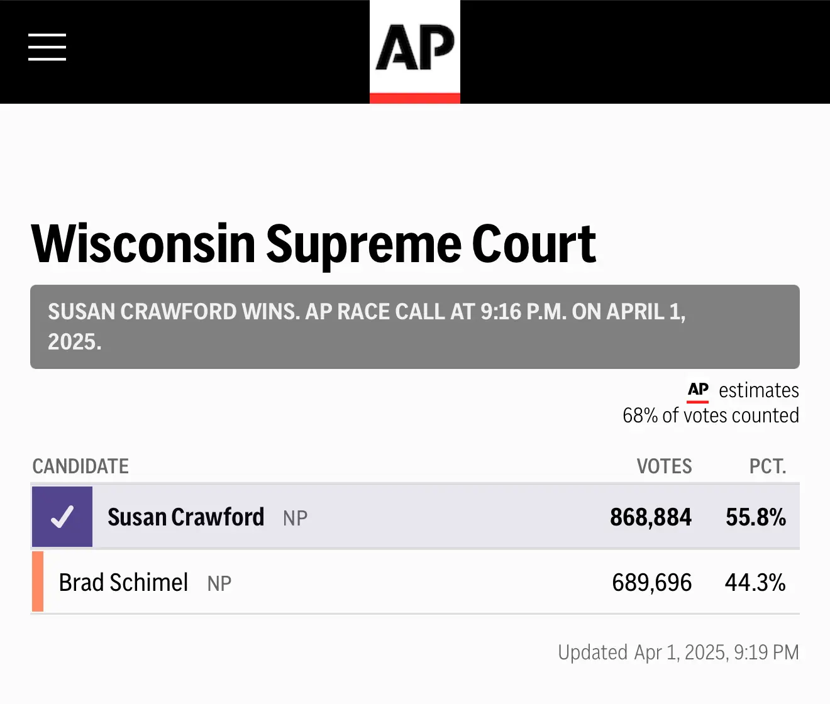The width and height of the screenshot is (830, 704).
Task: Click the small AP logo beside estimates
Action: (x=698, y=390)
